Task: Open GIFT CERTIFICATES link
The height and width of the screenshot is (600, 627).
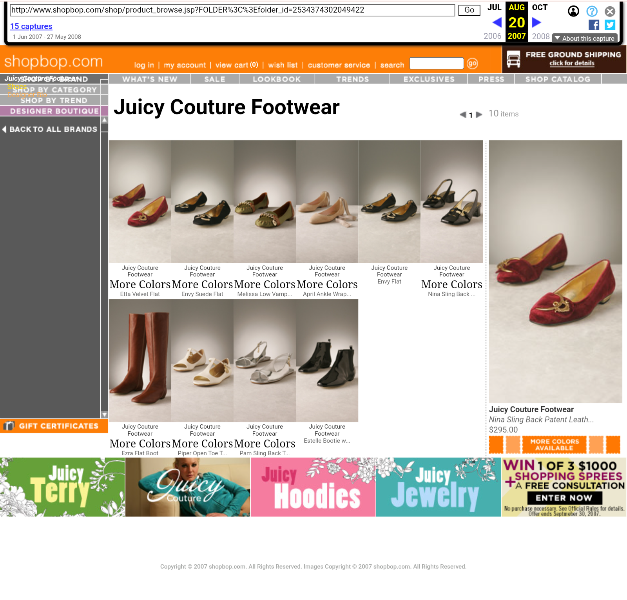Action: click(54, 426)
